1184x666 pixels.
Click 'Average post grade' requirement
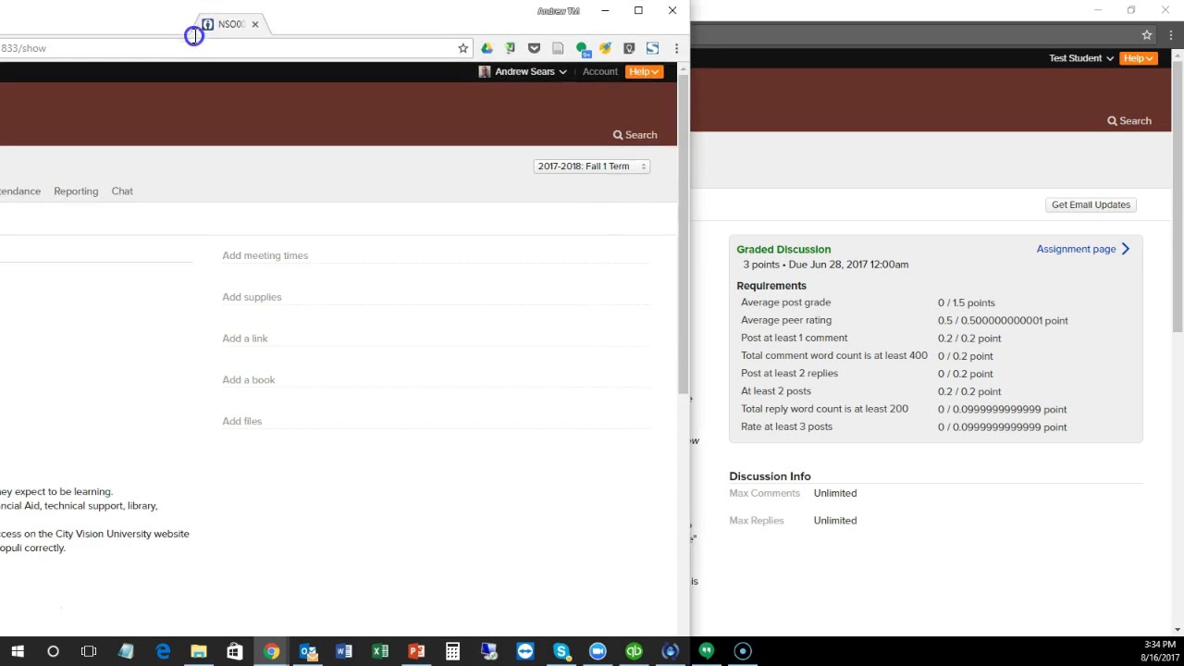(785, 302)
